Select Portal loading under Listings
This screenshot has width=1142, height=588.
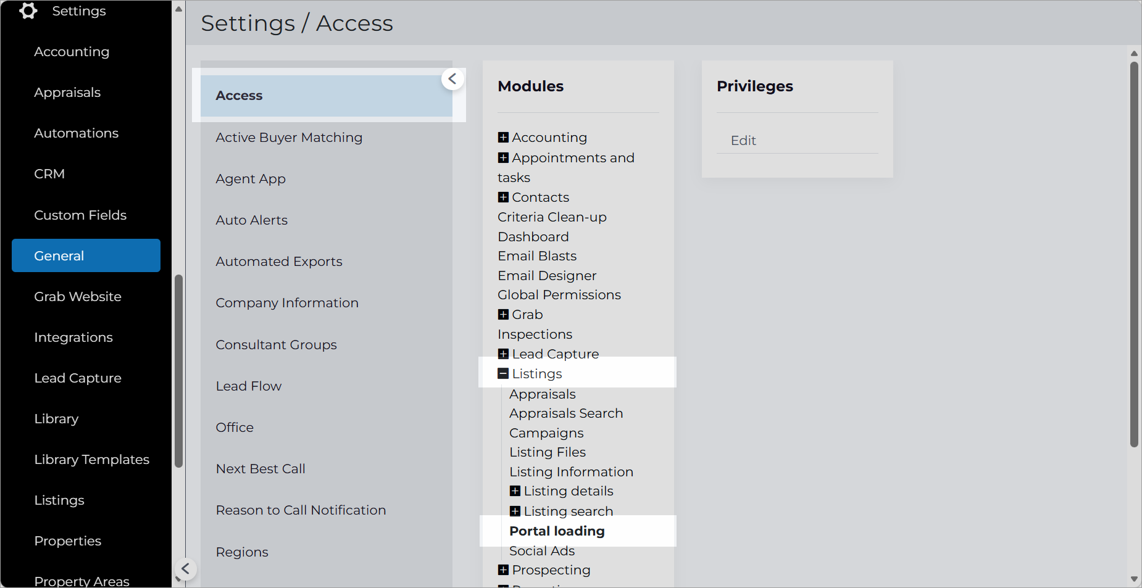click(557, 531)
